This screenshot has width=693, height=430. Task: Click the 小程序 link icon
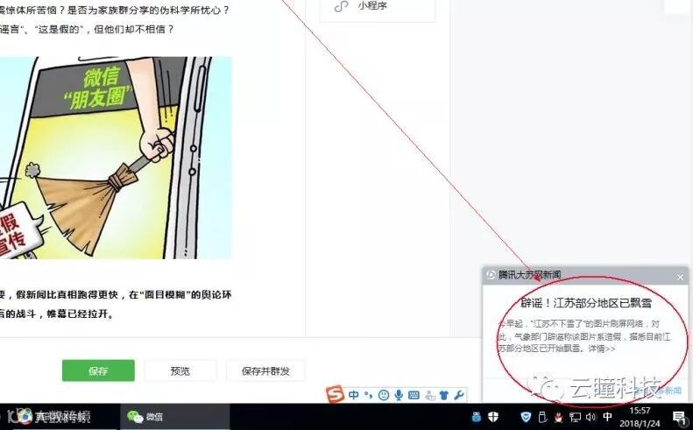click(x=341, y=7)
